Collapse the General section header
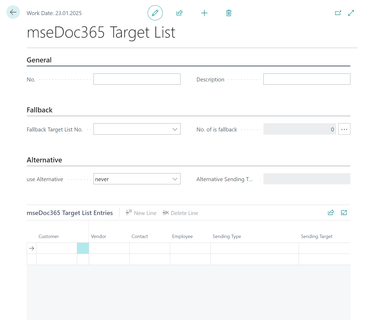The height and width of the screenshot is (320, 383). 39,60
